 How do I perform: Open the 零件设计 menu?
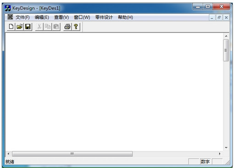pos(104,17)
